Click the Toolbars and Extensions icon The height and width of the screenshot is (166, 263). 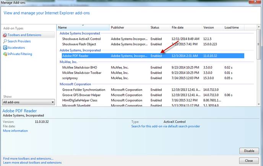tap(5, 35)
